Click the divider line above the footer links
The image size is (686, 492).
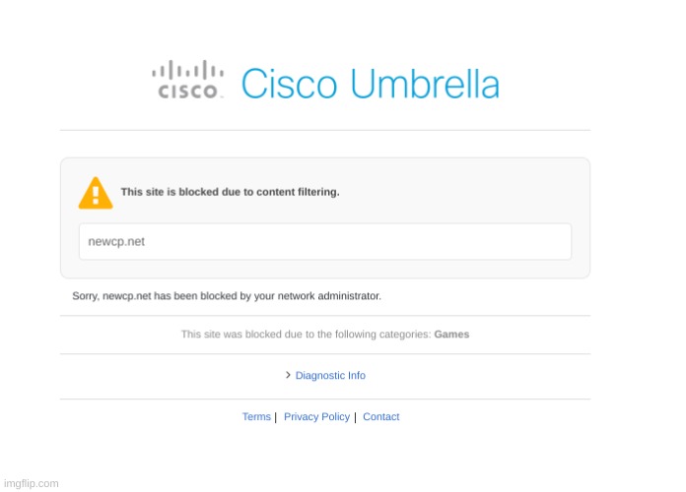[x=325, y=399]
